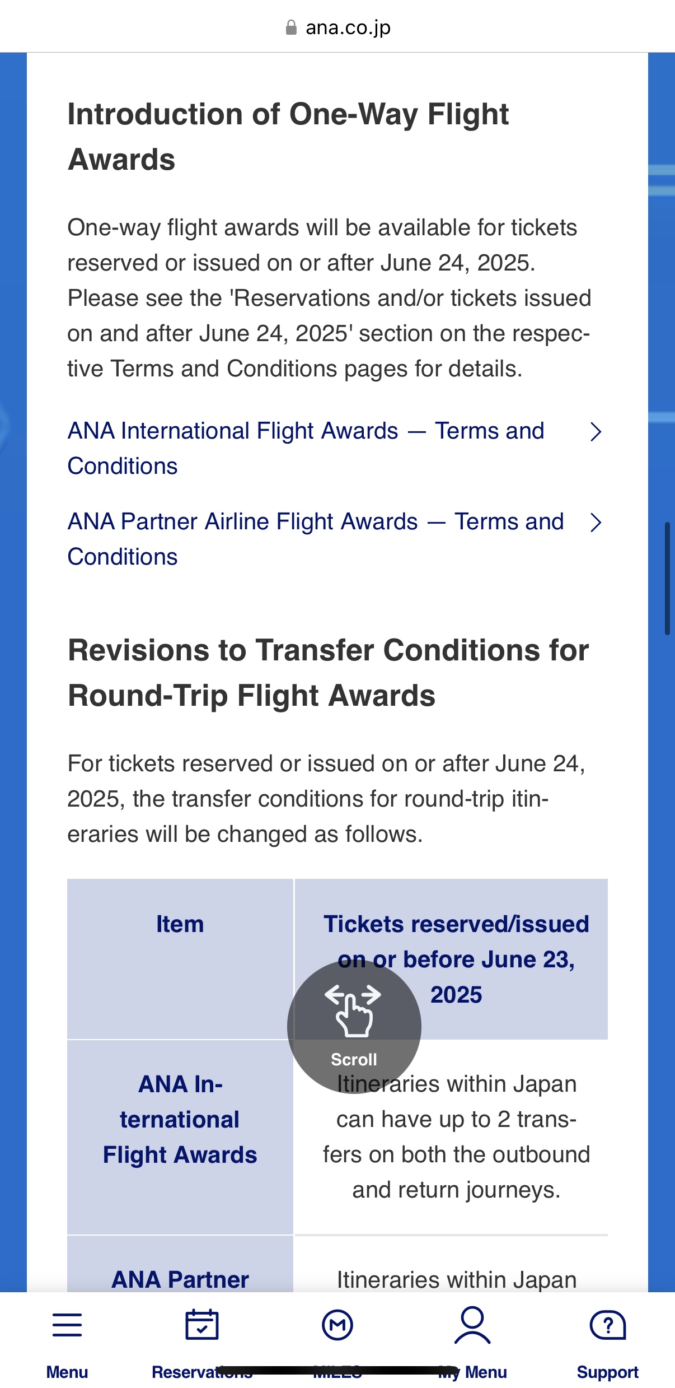Tap the "Introduction of One-Way Flight Awards" heading
The image size is (675, 1388).
click(288, 137)
